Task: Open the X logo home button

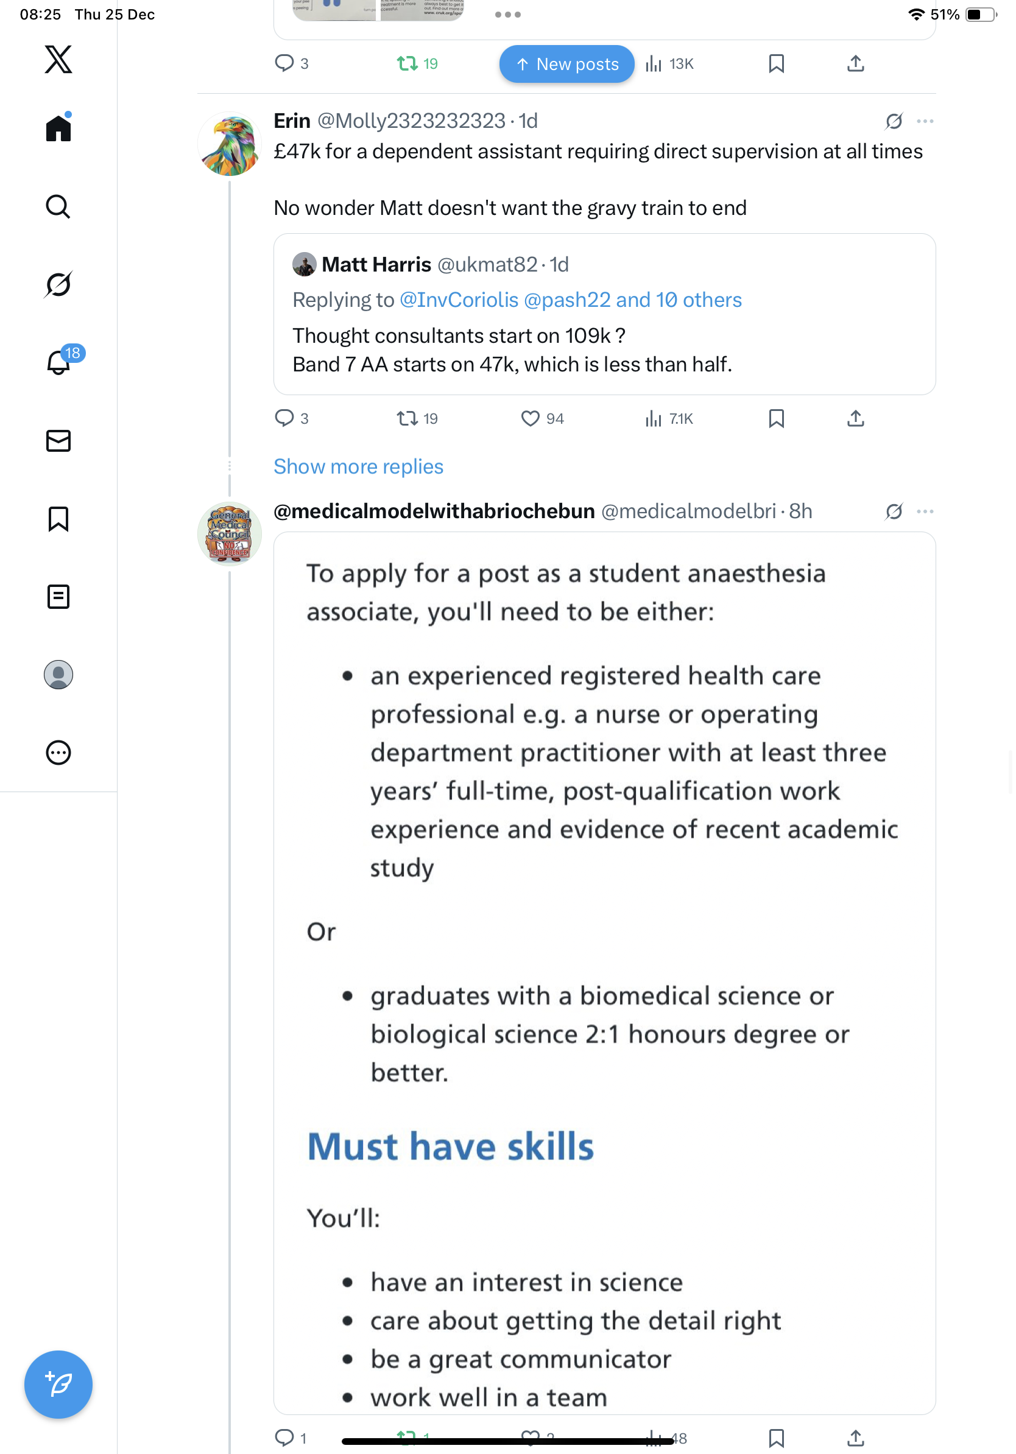Action: click(58, 60)
